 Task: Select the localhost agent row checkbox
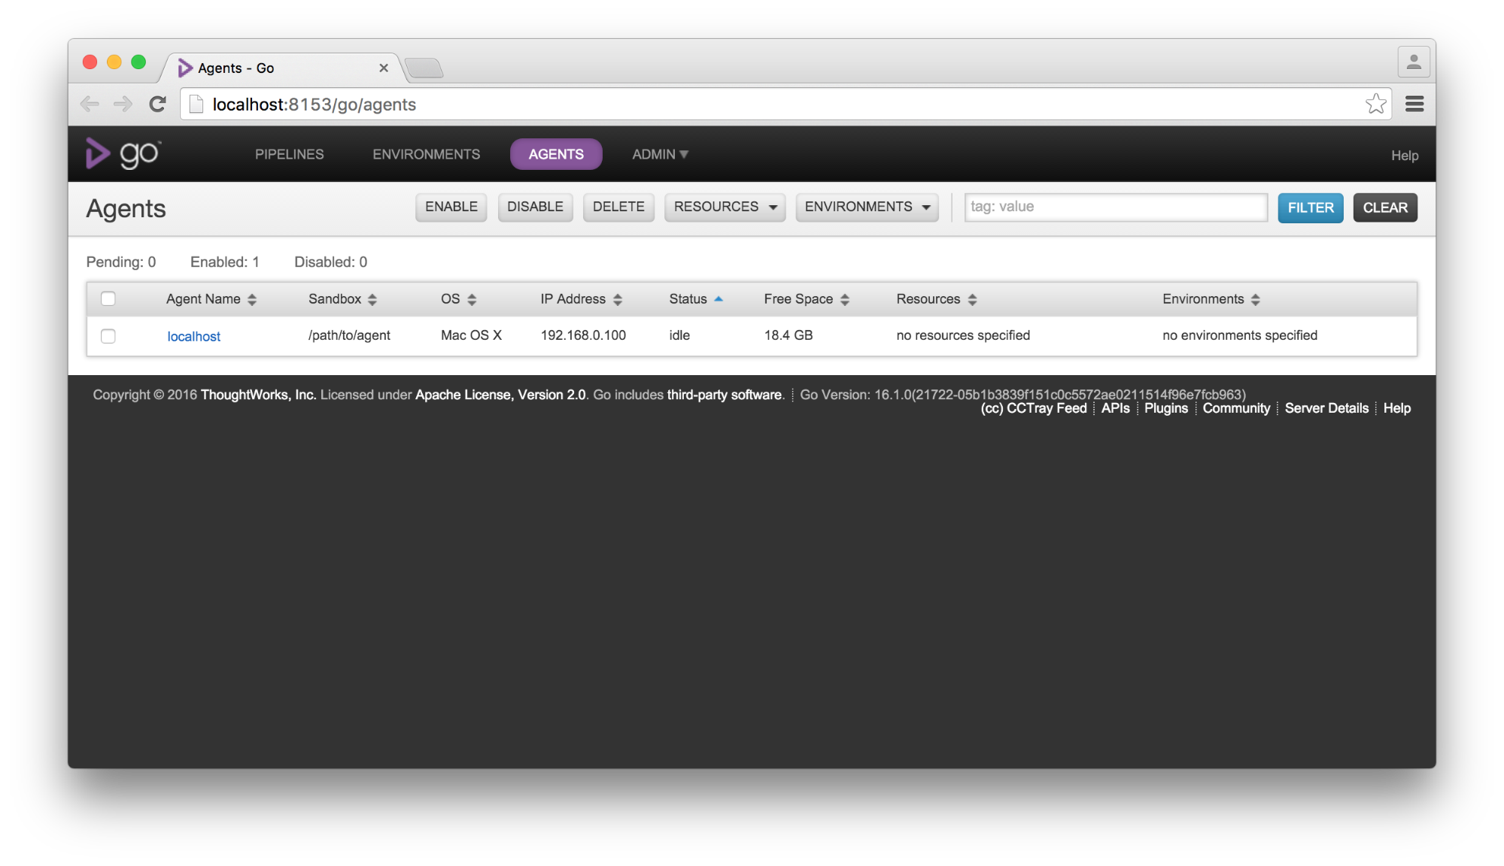[x=108, y=336]
